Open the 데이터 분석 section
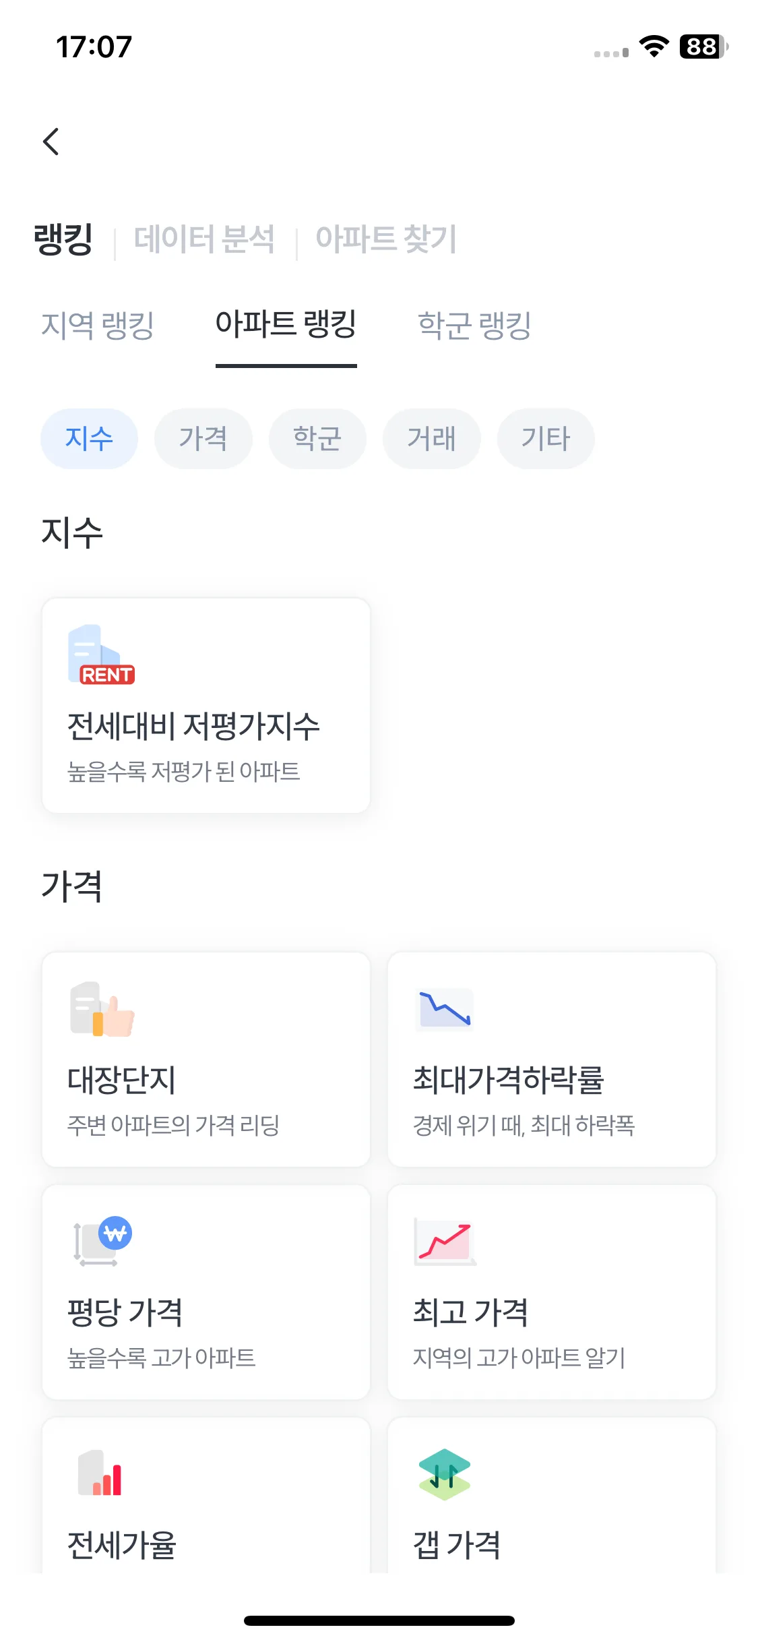Viewport: 758px width, 1642px height. [204, 239]
